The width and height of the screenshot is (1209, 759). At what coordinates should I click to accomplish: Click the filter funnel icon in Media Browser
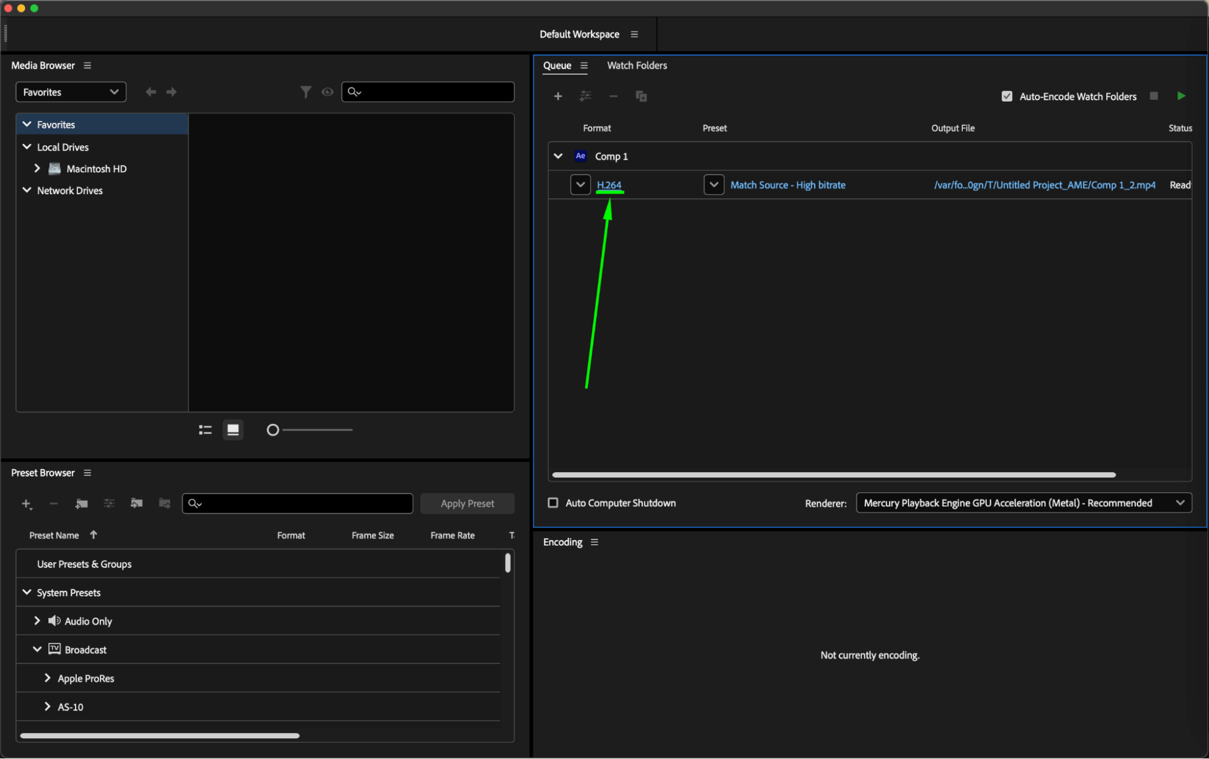pyautogui.click(x=305, y=92)
